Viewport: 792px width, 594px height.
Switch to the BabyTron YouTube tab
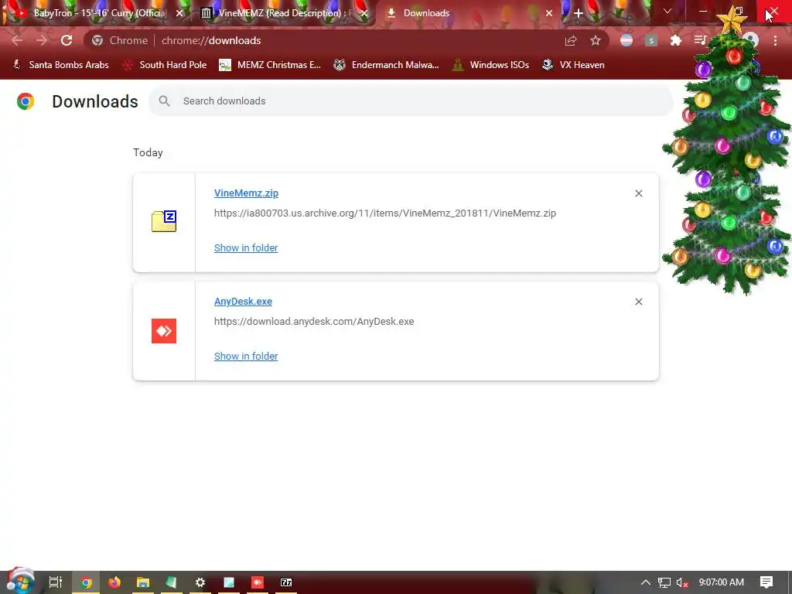94,13
